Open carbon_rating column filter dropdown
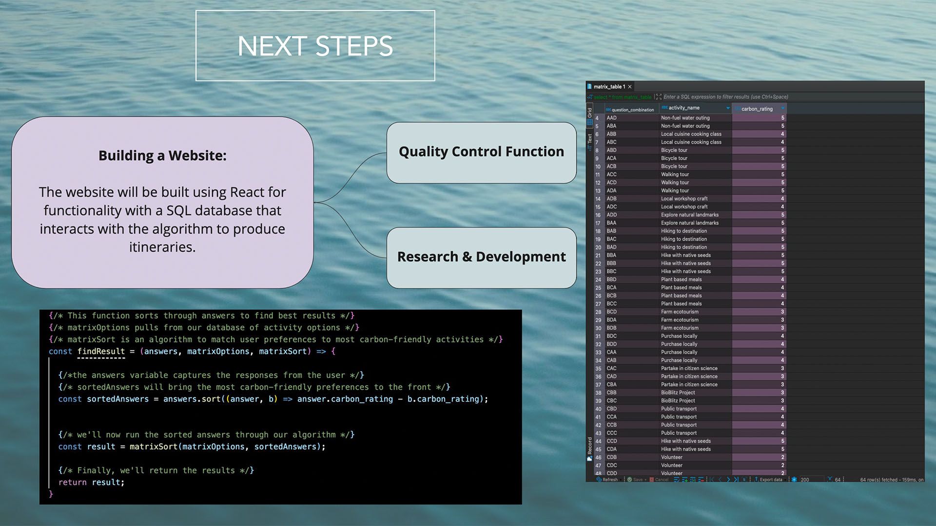The height and width of the screenshot is (526, 936). point(782,109)
